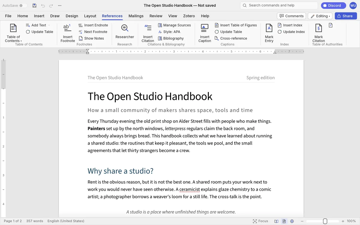The image size is (360, 225).
Task: Open the Table of Contents dropdown
Action: [x=13, y=33]
